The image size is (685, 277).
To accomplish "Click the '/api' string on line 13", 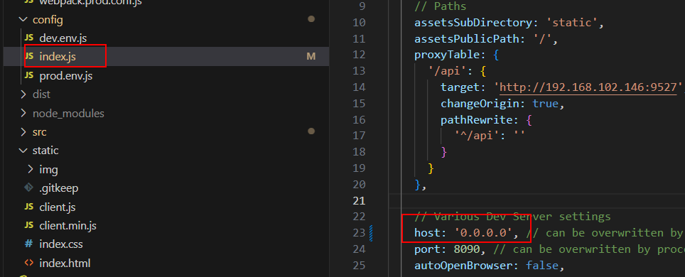I will pos(448,71).
